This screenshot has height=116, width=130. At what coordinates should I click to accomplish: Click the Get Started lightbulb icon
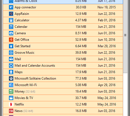pos(11,46)
